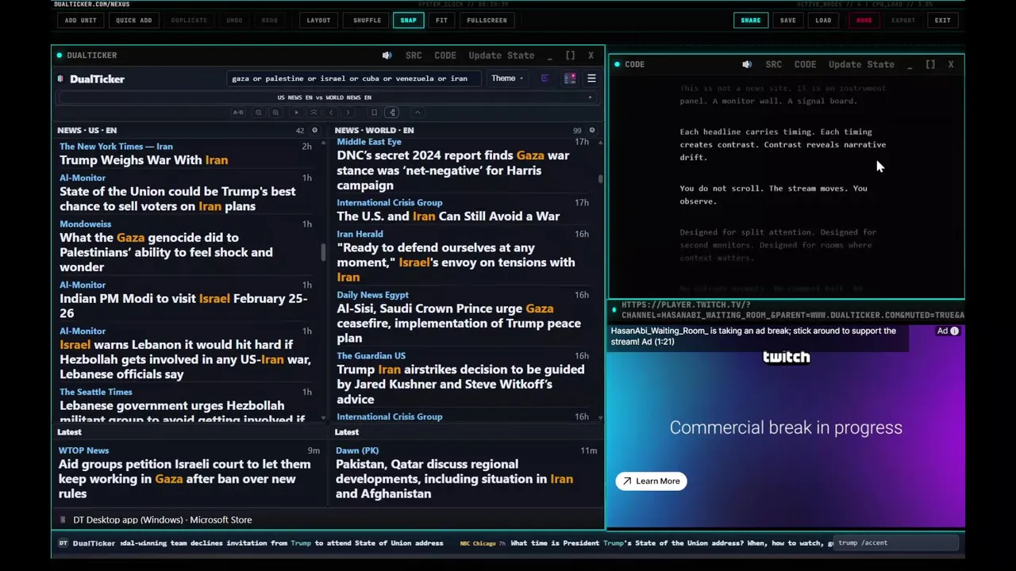Click the UNDO button
The height and width of the screenshot is (571, 1016).
point(234,20)
